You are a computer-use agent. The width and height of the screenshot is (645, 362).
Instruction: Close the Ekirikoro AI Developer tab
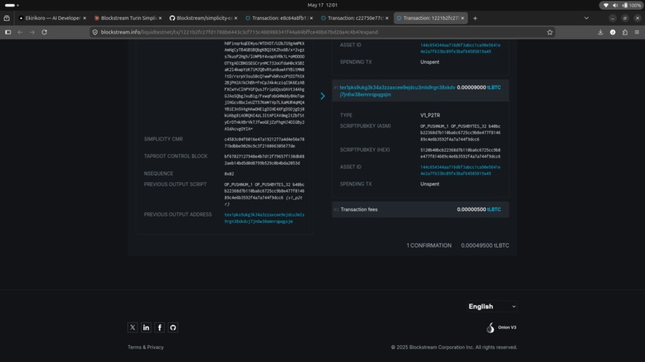pyautogui.click(x=85, y=18)
